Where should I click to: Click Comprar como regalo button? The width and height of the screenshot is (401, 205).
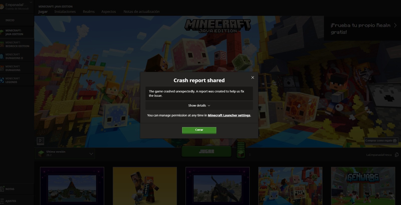pyautogui.click(x=381, y=141)
